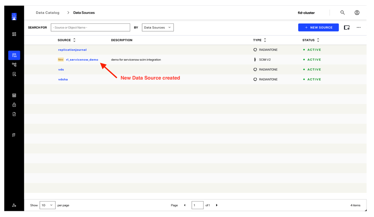The height and width of the screenshot is (217, 374).
Task: Click the RadiantOne type icon in vdsha row
Action: click(x=255, y=79)
